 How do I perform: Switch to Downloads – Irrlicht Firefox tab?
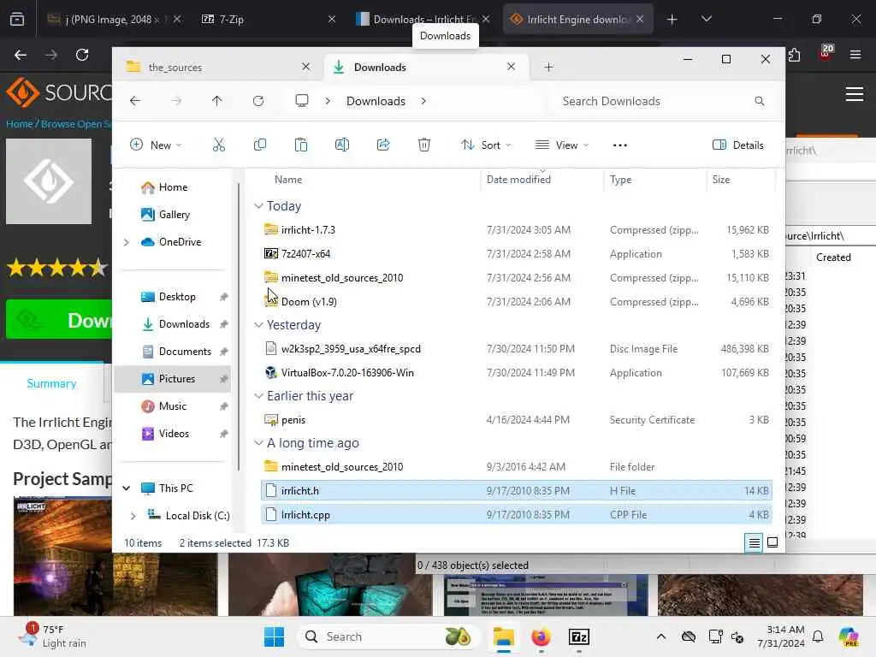tap(423, 19)
